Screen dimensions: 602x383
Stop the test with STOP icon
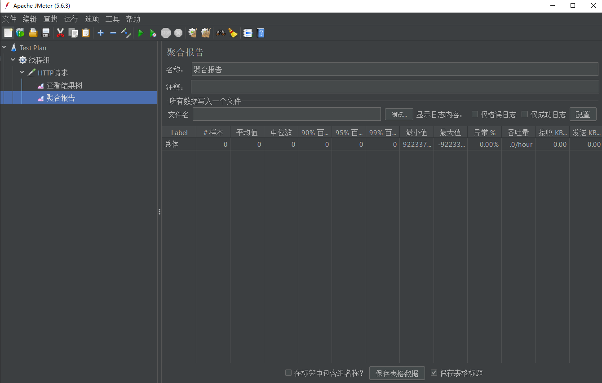(166, 33)
